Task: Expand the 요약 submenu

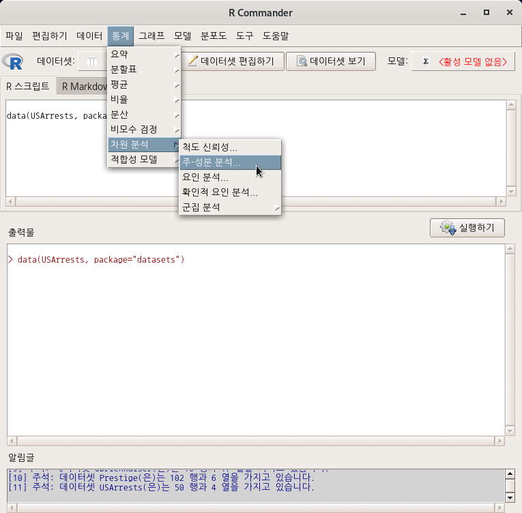Action: click(145, 55)
